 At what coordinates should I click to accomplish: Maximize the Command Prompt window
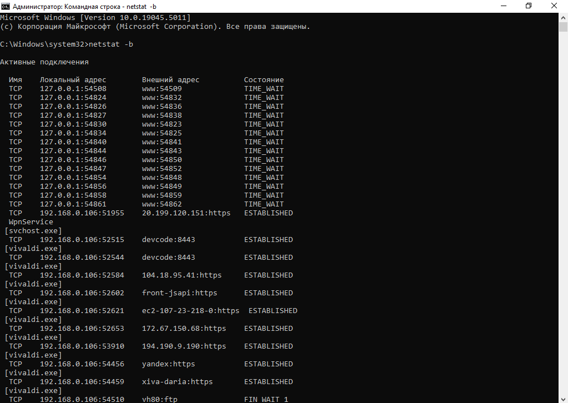point(529,6)
